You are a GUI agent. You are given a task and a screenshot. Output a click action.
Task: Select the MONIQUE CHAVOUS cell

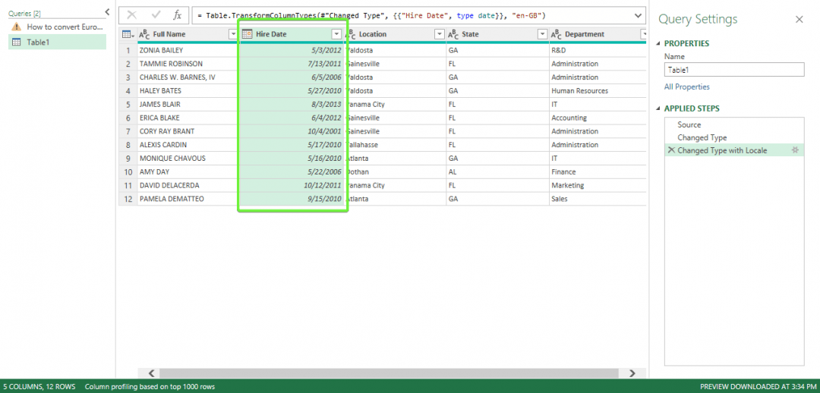[x=188, y=159]
